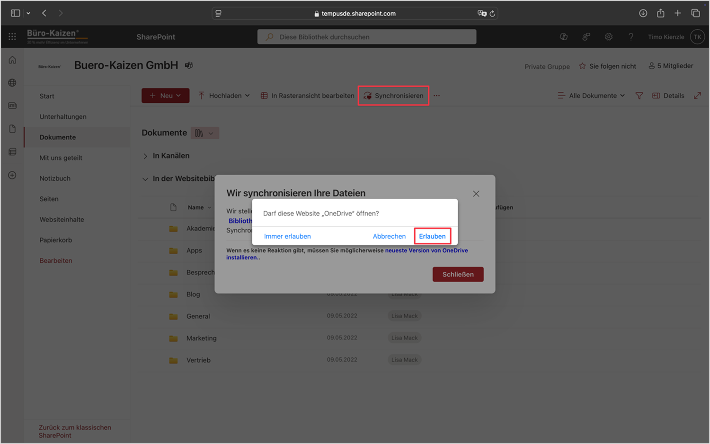Click the Teams icon beside Buero-Kaizen GmbH
The height and width of the screenshot is (444, 710).
(189, 65)
